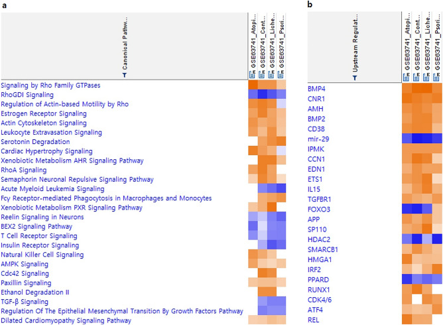
Task: Open the ETS1 regulator link
Action: pyautogui.click(x=315, y=179)
